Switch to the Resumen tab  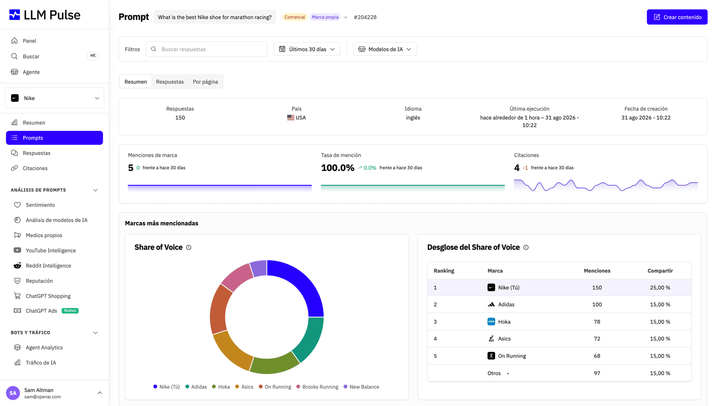click(x=135, y=81)
